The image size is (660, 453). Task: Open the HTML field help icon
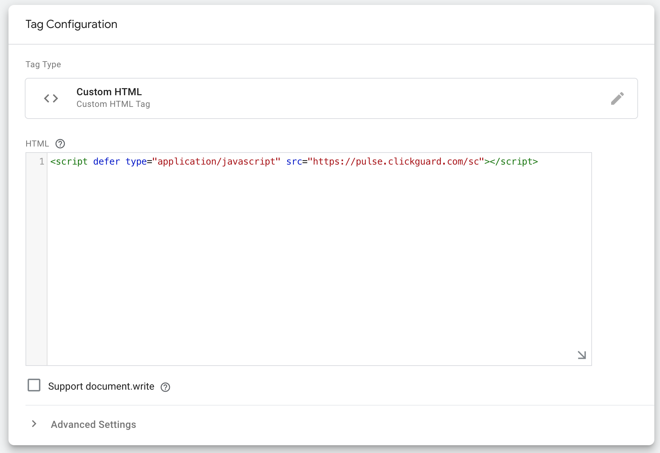point(60,144)
